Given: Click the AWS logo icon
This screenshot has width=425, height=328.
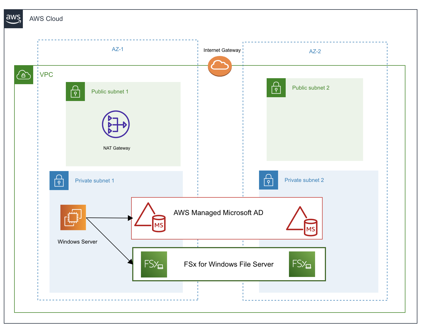Looking at the screenshot, I should click(13, 19).
